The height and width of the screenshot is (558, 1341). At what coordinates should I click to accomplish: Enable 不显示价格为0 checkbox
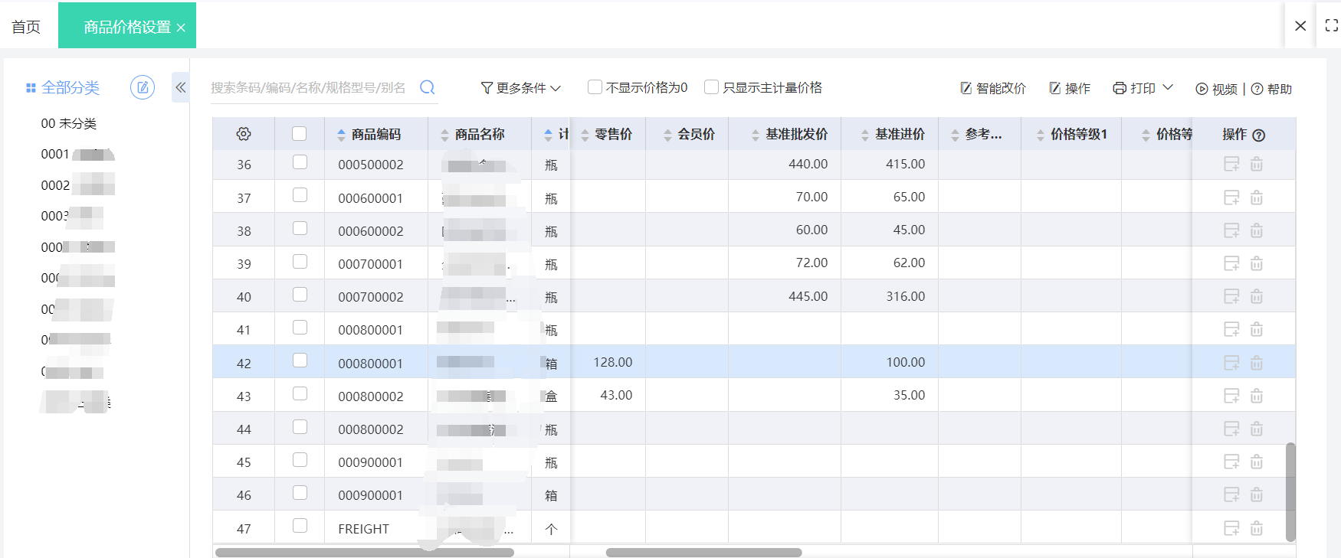[595, 87]
